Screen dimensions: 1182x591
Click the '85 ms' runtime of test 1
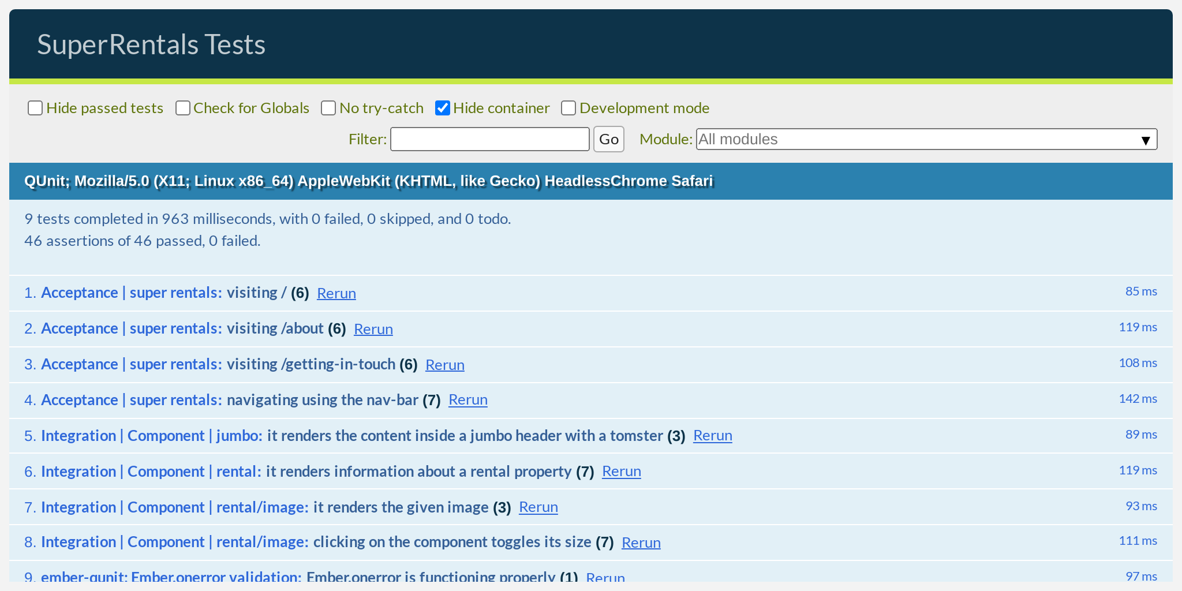pos(1141,291)
